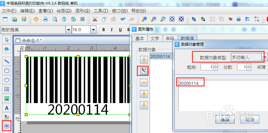
Task: Send object backward with second layer icon
Action: pos(203,19)
